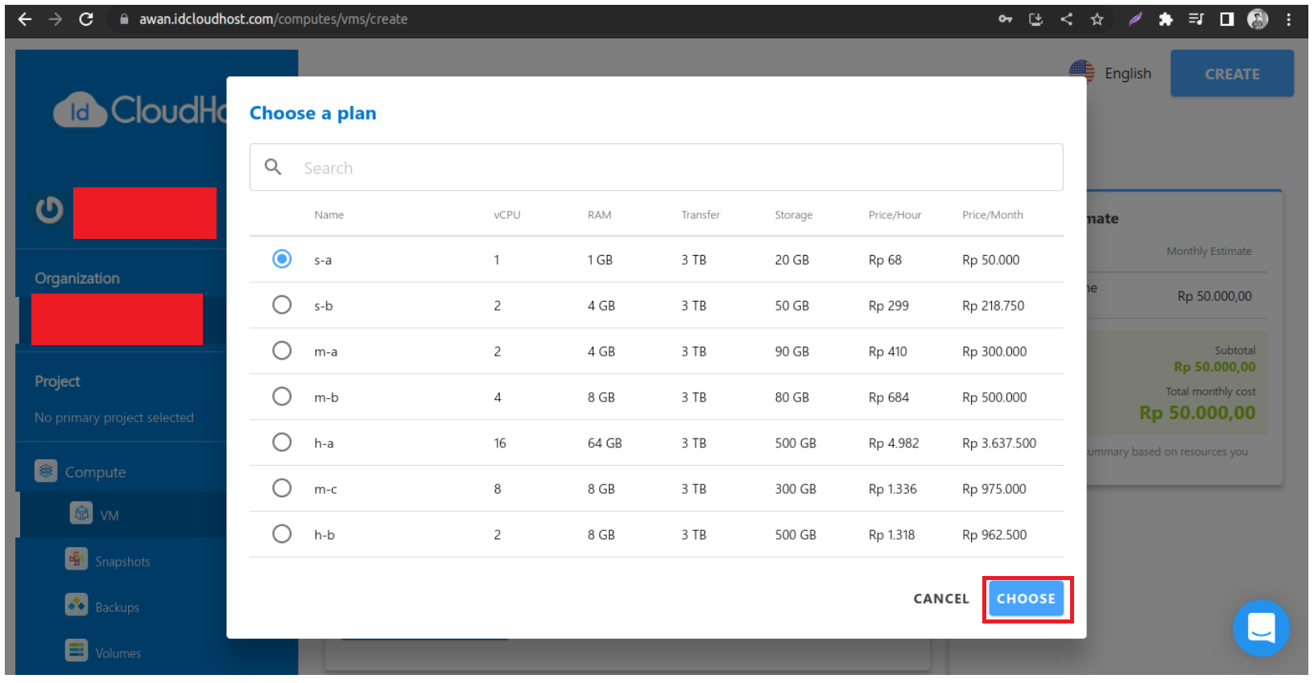The height and width of the screenshot is (683, 1314).
Task: Pick the m-c plan radio button
Action: (x=282, y=488)
